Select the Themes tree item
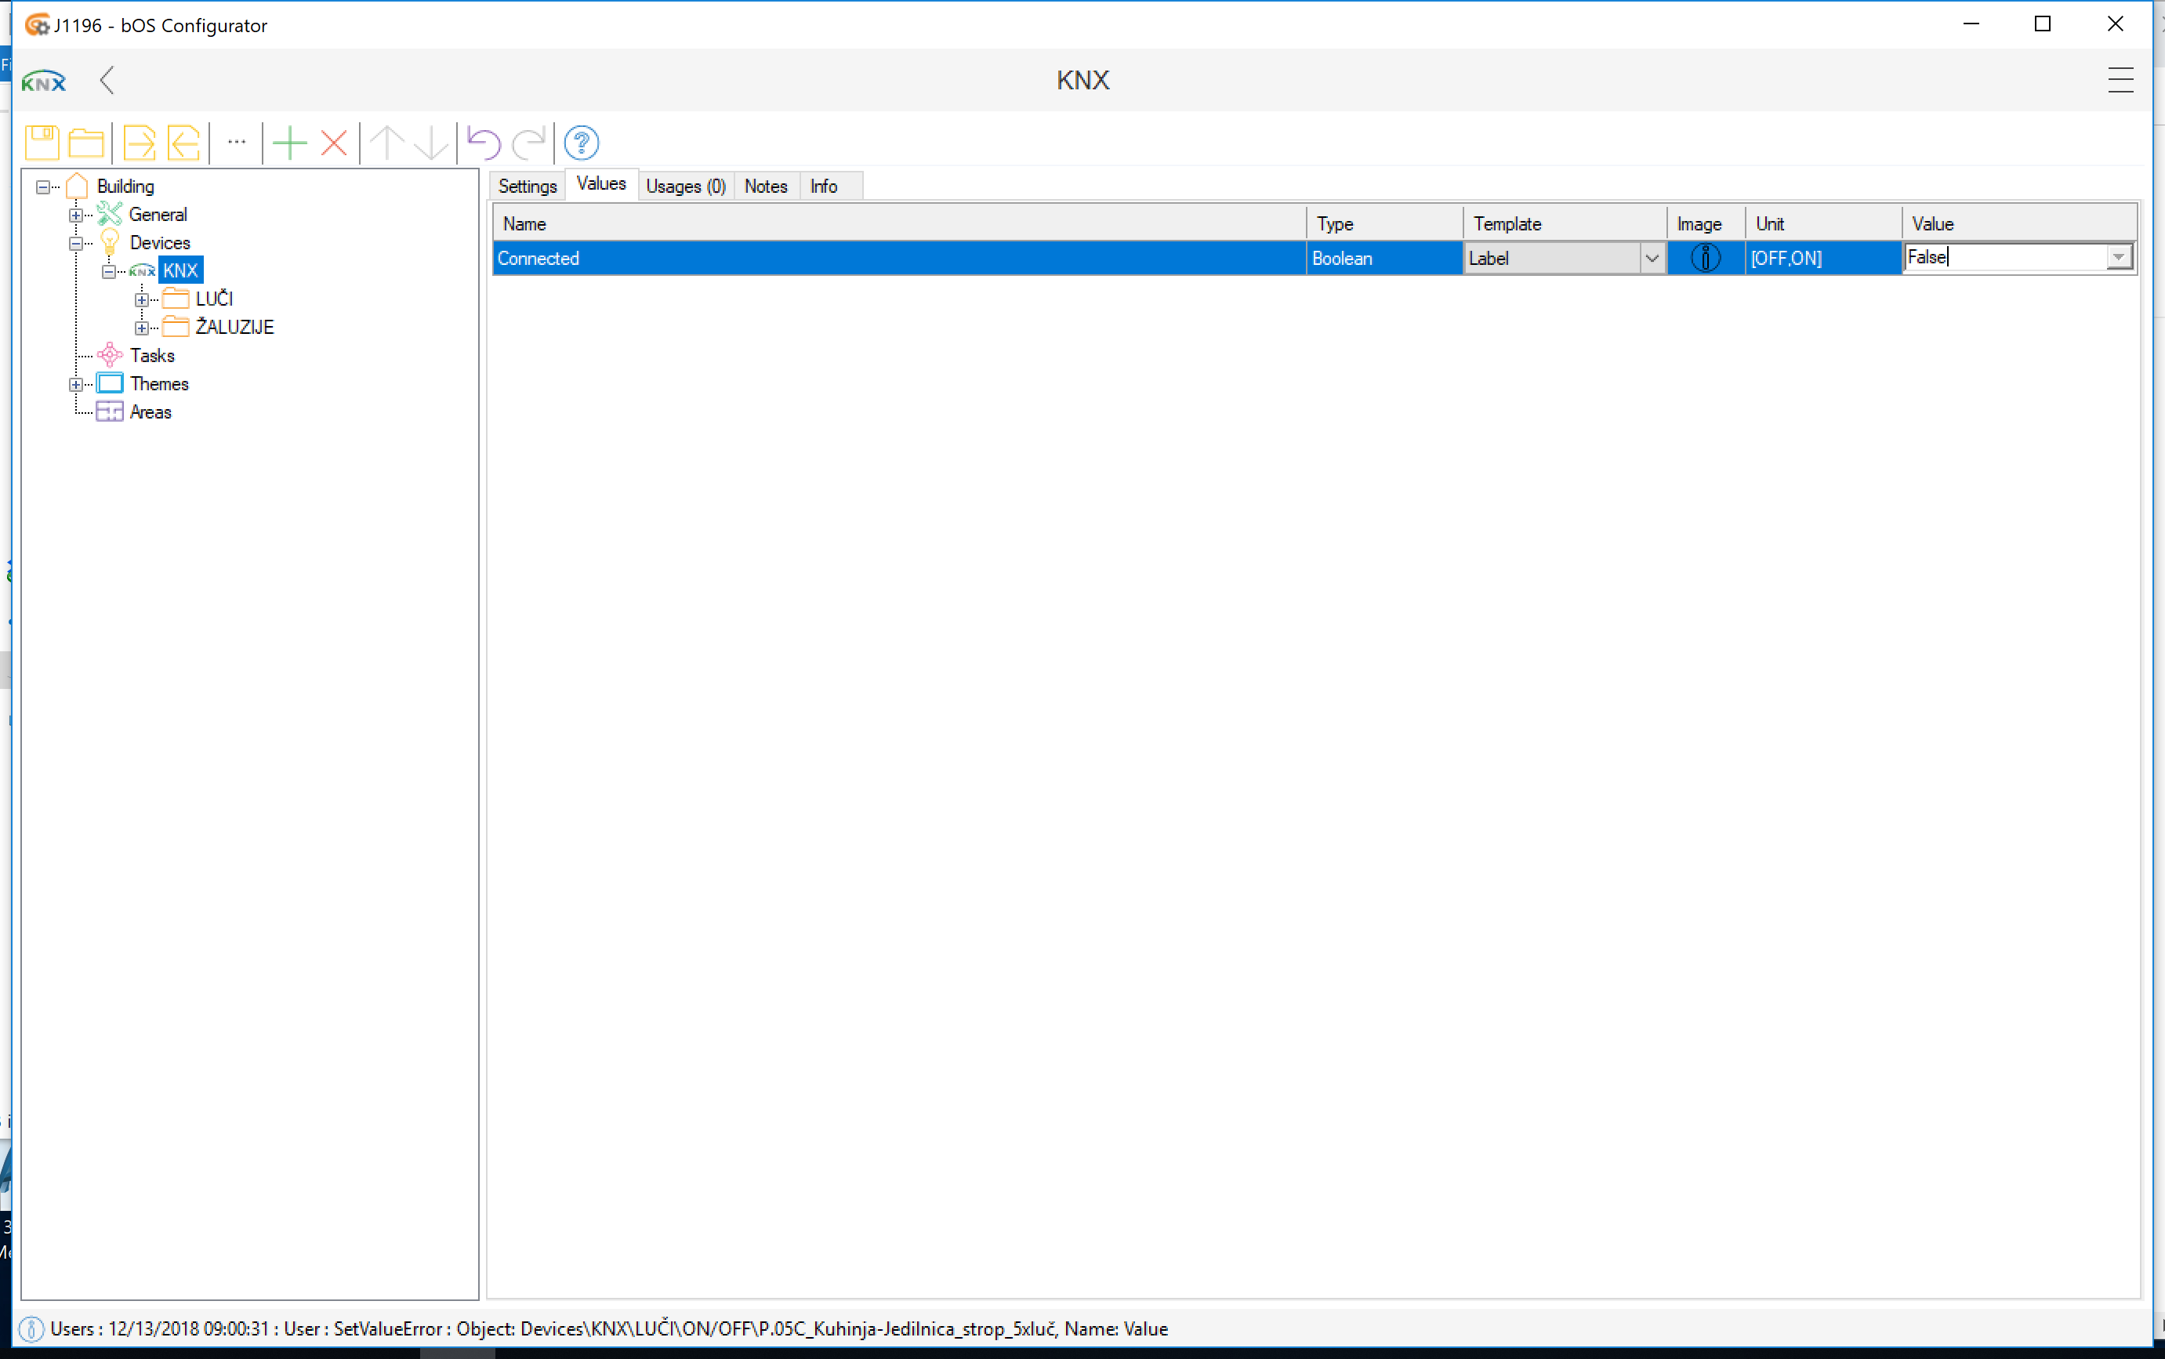2165x1359 pixels. click(159, 384)
